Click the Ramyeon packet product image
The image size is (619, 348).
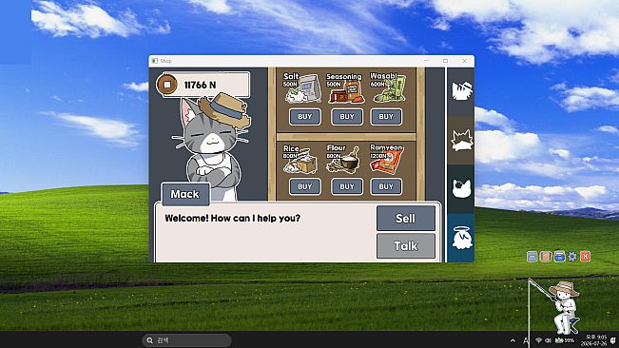point(387,162)
